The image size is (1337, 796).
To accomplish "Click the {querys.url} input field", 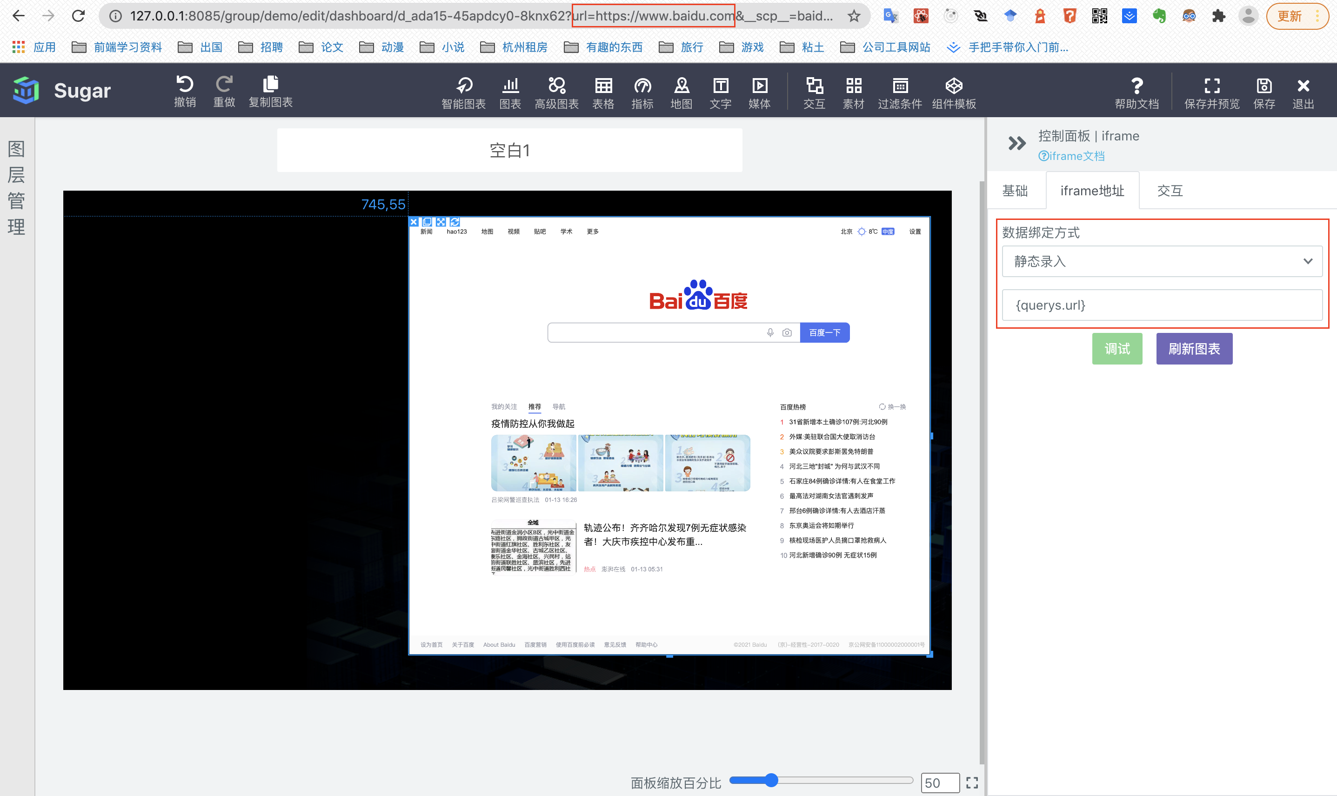I will click(1162, 305).
